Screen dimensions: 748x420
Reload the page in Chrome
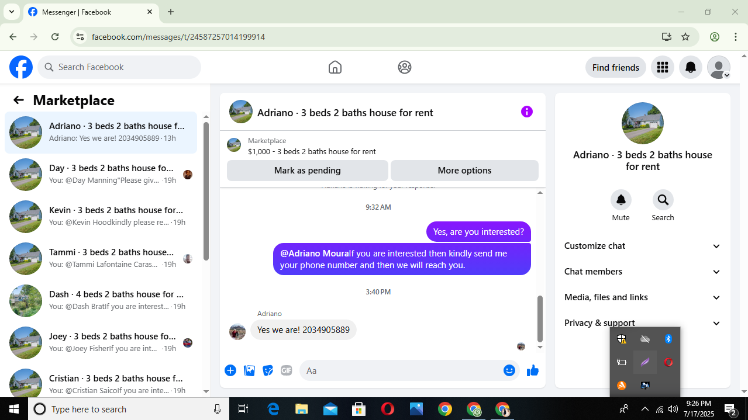click(55, 37)
